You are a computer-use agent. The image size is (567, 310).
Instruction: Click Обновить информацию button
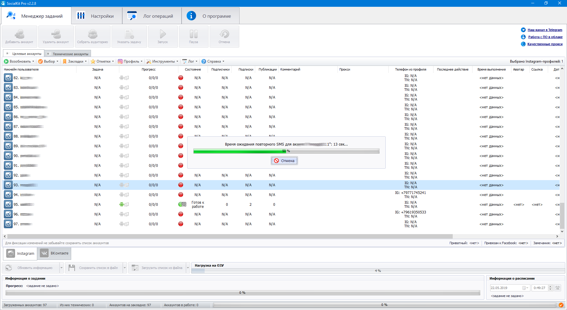click(31, 268)
